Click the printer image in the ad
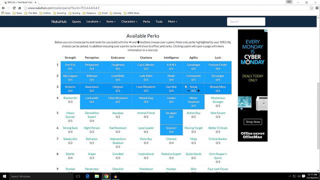 point(261,103)
